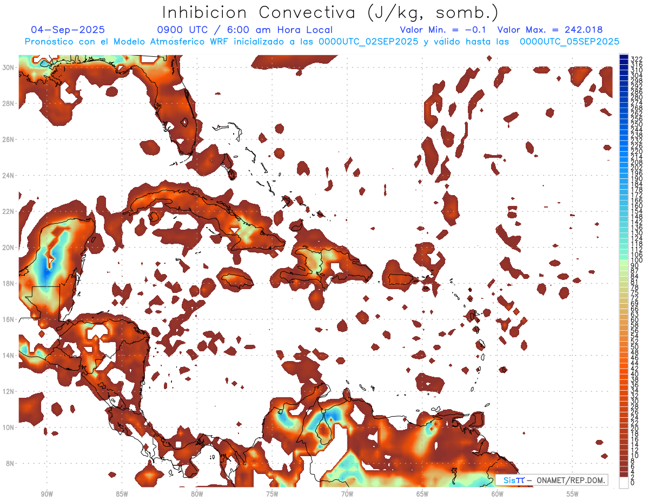The image size is (649, 501).
Task: Click the dark blue colorbar swatch at 322
Action: [x=624, y=57]
